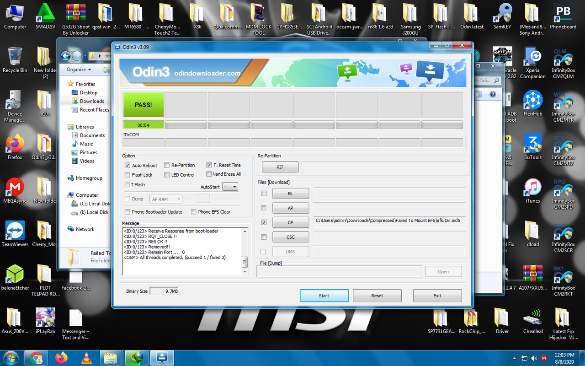Open the Explorer window's Help icon
This screenshot has height=366, width=585.
pyautogui.click(x=493, y=95)
